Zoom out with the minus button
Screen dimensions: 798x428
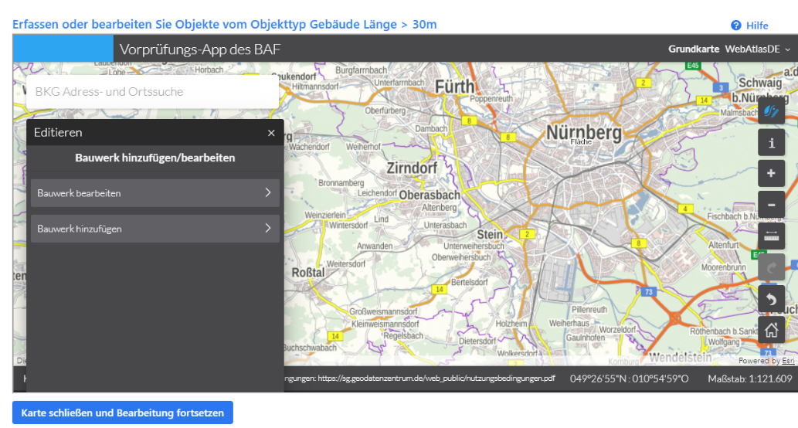(x=771, y=205)
